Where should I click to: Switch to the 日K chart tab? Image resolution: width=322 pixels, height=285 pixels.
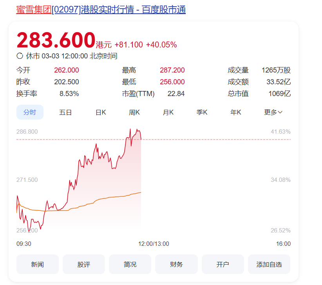101,113
